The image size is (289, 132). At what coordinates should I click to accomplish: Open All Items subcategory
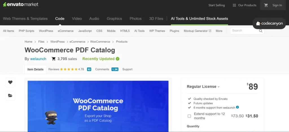[8, 31]
